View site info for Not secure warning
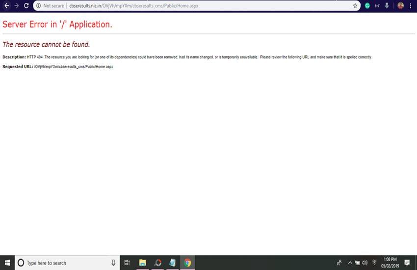The height and width of the screenshot is (270, 417). 50,6
